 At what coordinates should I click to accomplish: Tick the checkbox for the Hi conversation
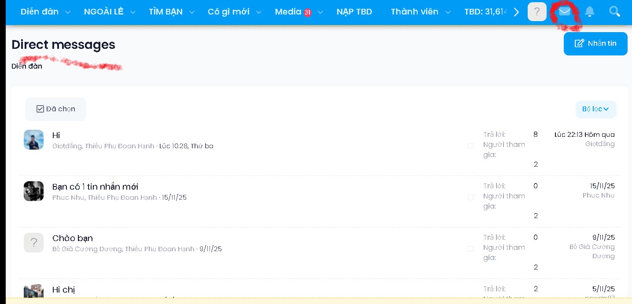[470, 146]
